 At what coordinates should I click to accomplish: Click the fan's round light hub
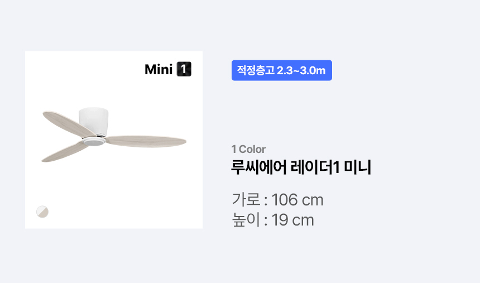coord(94,141)
